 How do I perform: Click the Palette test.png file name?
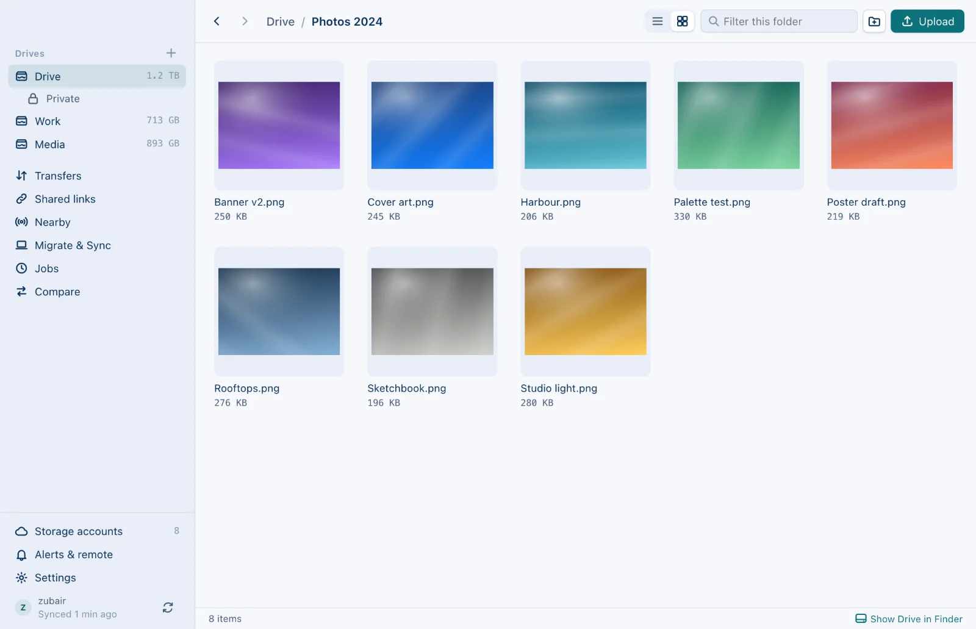pyautogui.click(x=712, y=202)
